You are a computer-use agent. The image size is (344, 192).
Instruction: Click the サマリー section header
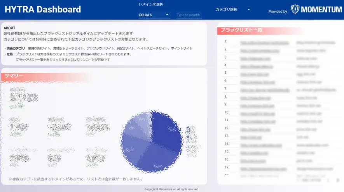[14, 76]
